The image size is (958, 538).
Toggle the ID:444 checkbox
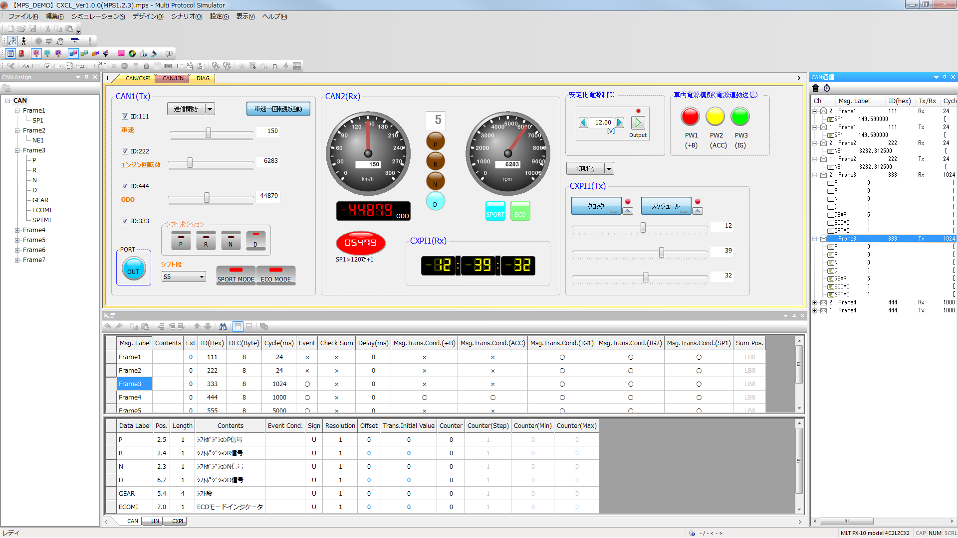125,186
